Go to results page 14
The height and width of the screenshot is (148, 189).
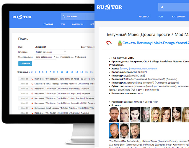[82, 72]
